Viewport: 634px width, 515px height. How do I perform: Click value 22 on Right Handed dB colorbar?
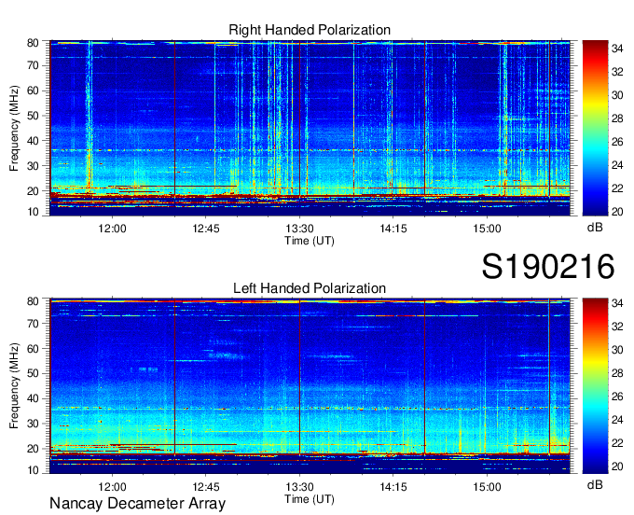[x=617, y=188]
